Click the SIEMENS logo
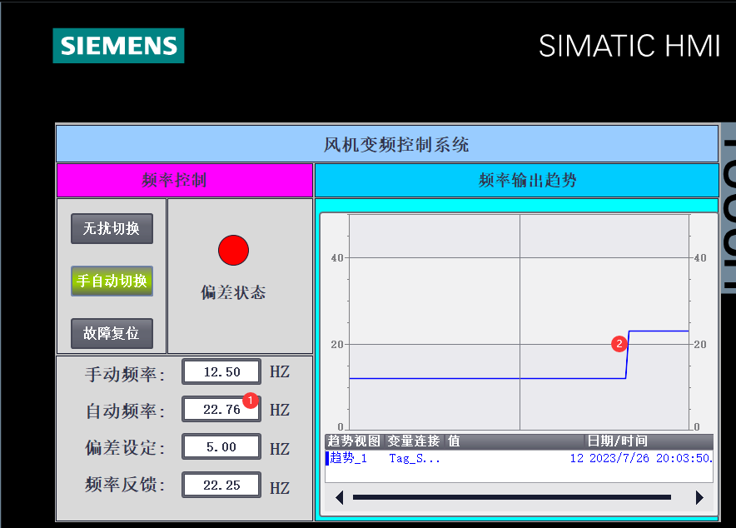The width and height of the screenshot is (736, 528). tap(119, 46)
